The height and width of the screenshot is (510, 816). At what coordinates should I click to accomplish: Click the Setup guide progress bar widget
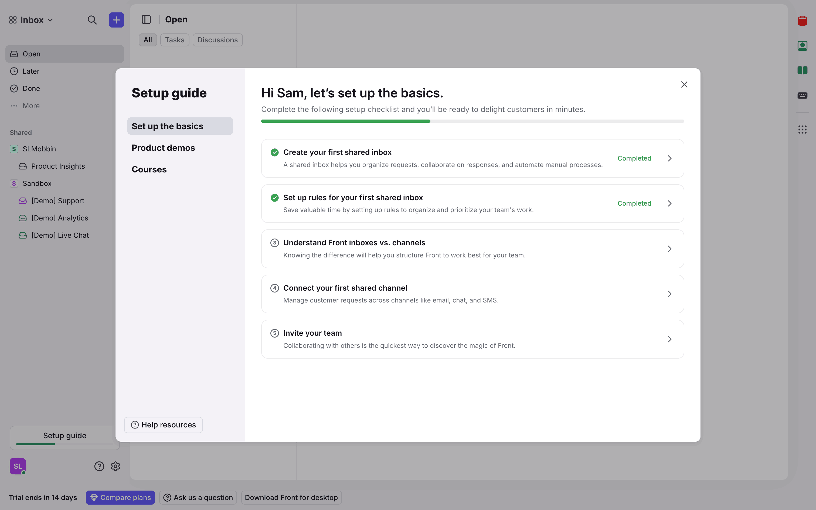tap(64, 437)
